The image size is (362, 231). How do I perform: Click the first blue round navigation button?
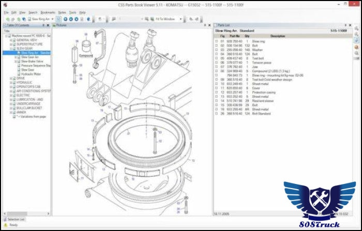click(66, 19)
